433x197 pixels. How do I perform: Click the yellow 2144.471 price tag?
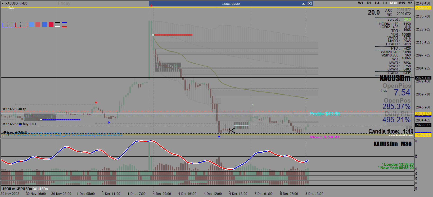[x=423, y=8]
